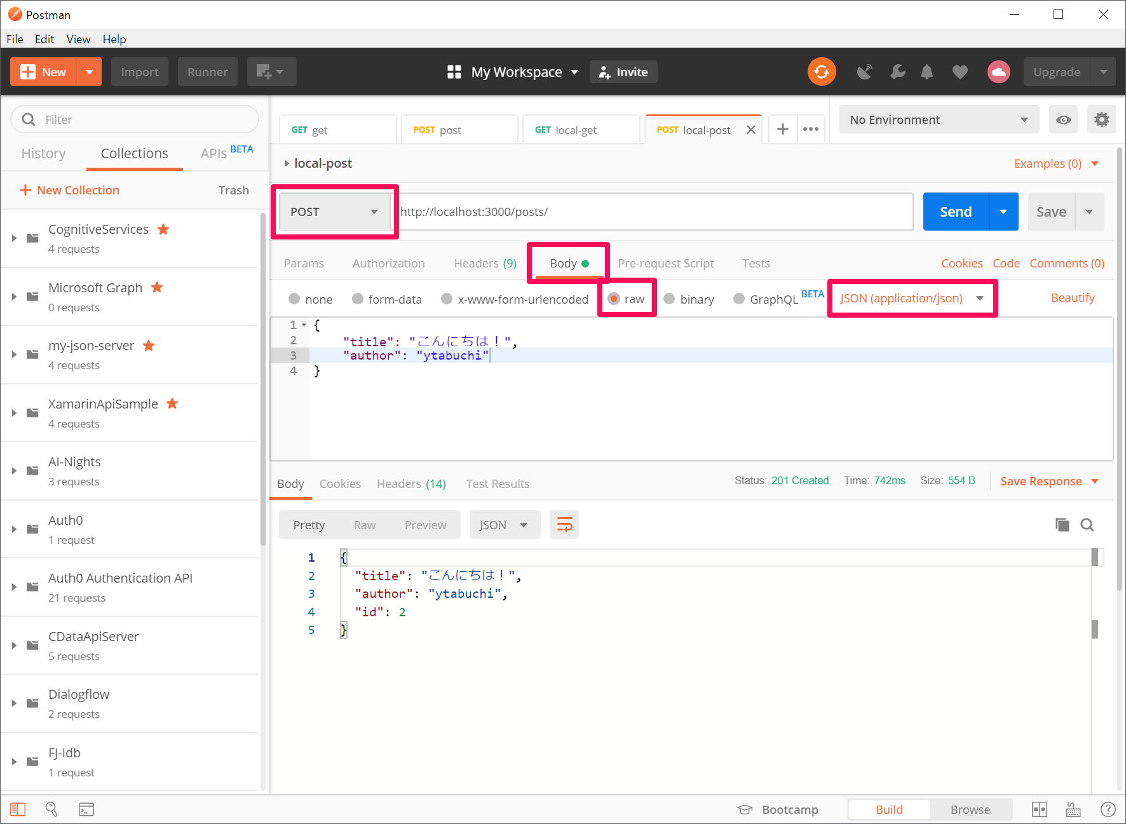Show the Raw response view
Image resolution: width=1126 pixels, height=824 pixels.
pyautogui.click(x=365, y=525)
